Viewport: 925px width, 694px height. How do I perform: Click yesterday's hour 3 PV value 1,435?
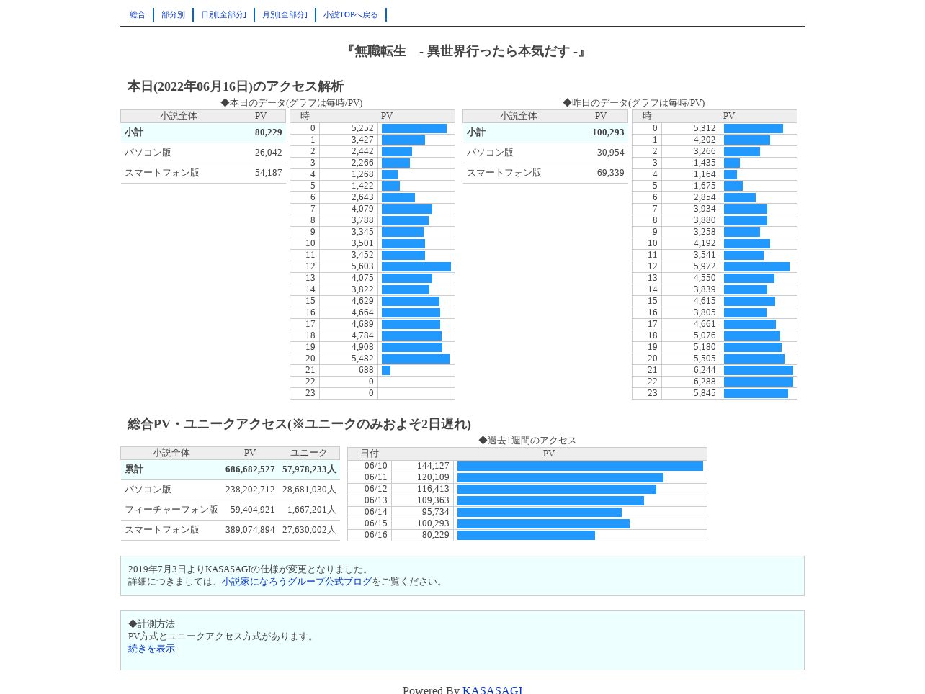pos(705,163)
